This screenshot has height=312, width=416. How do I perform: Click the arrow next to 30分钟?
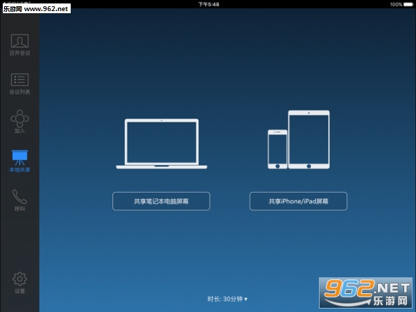245,300
